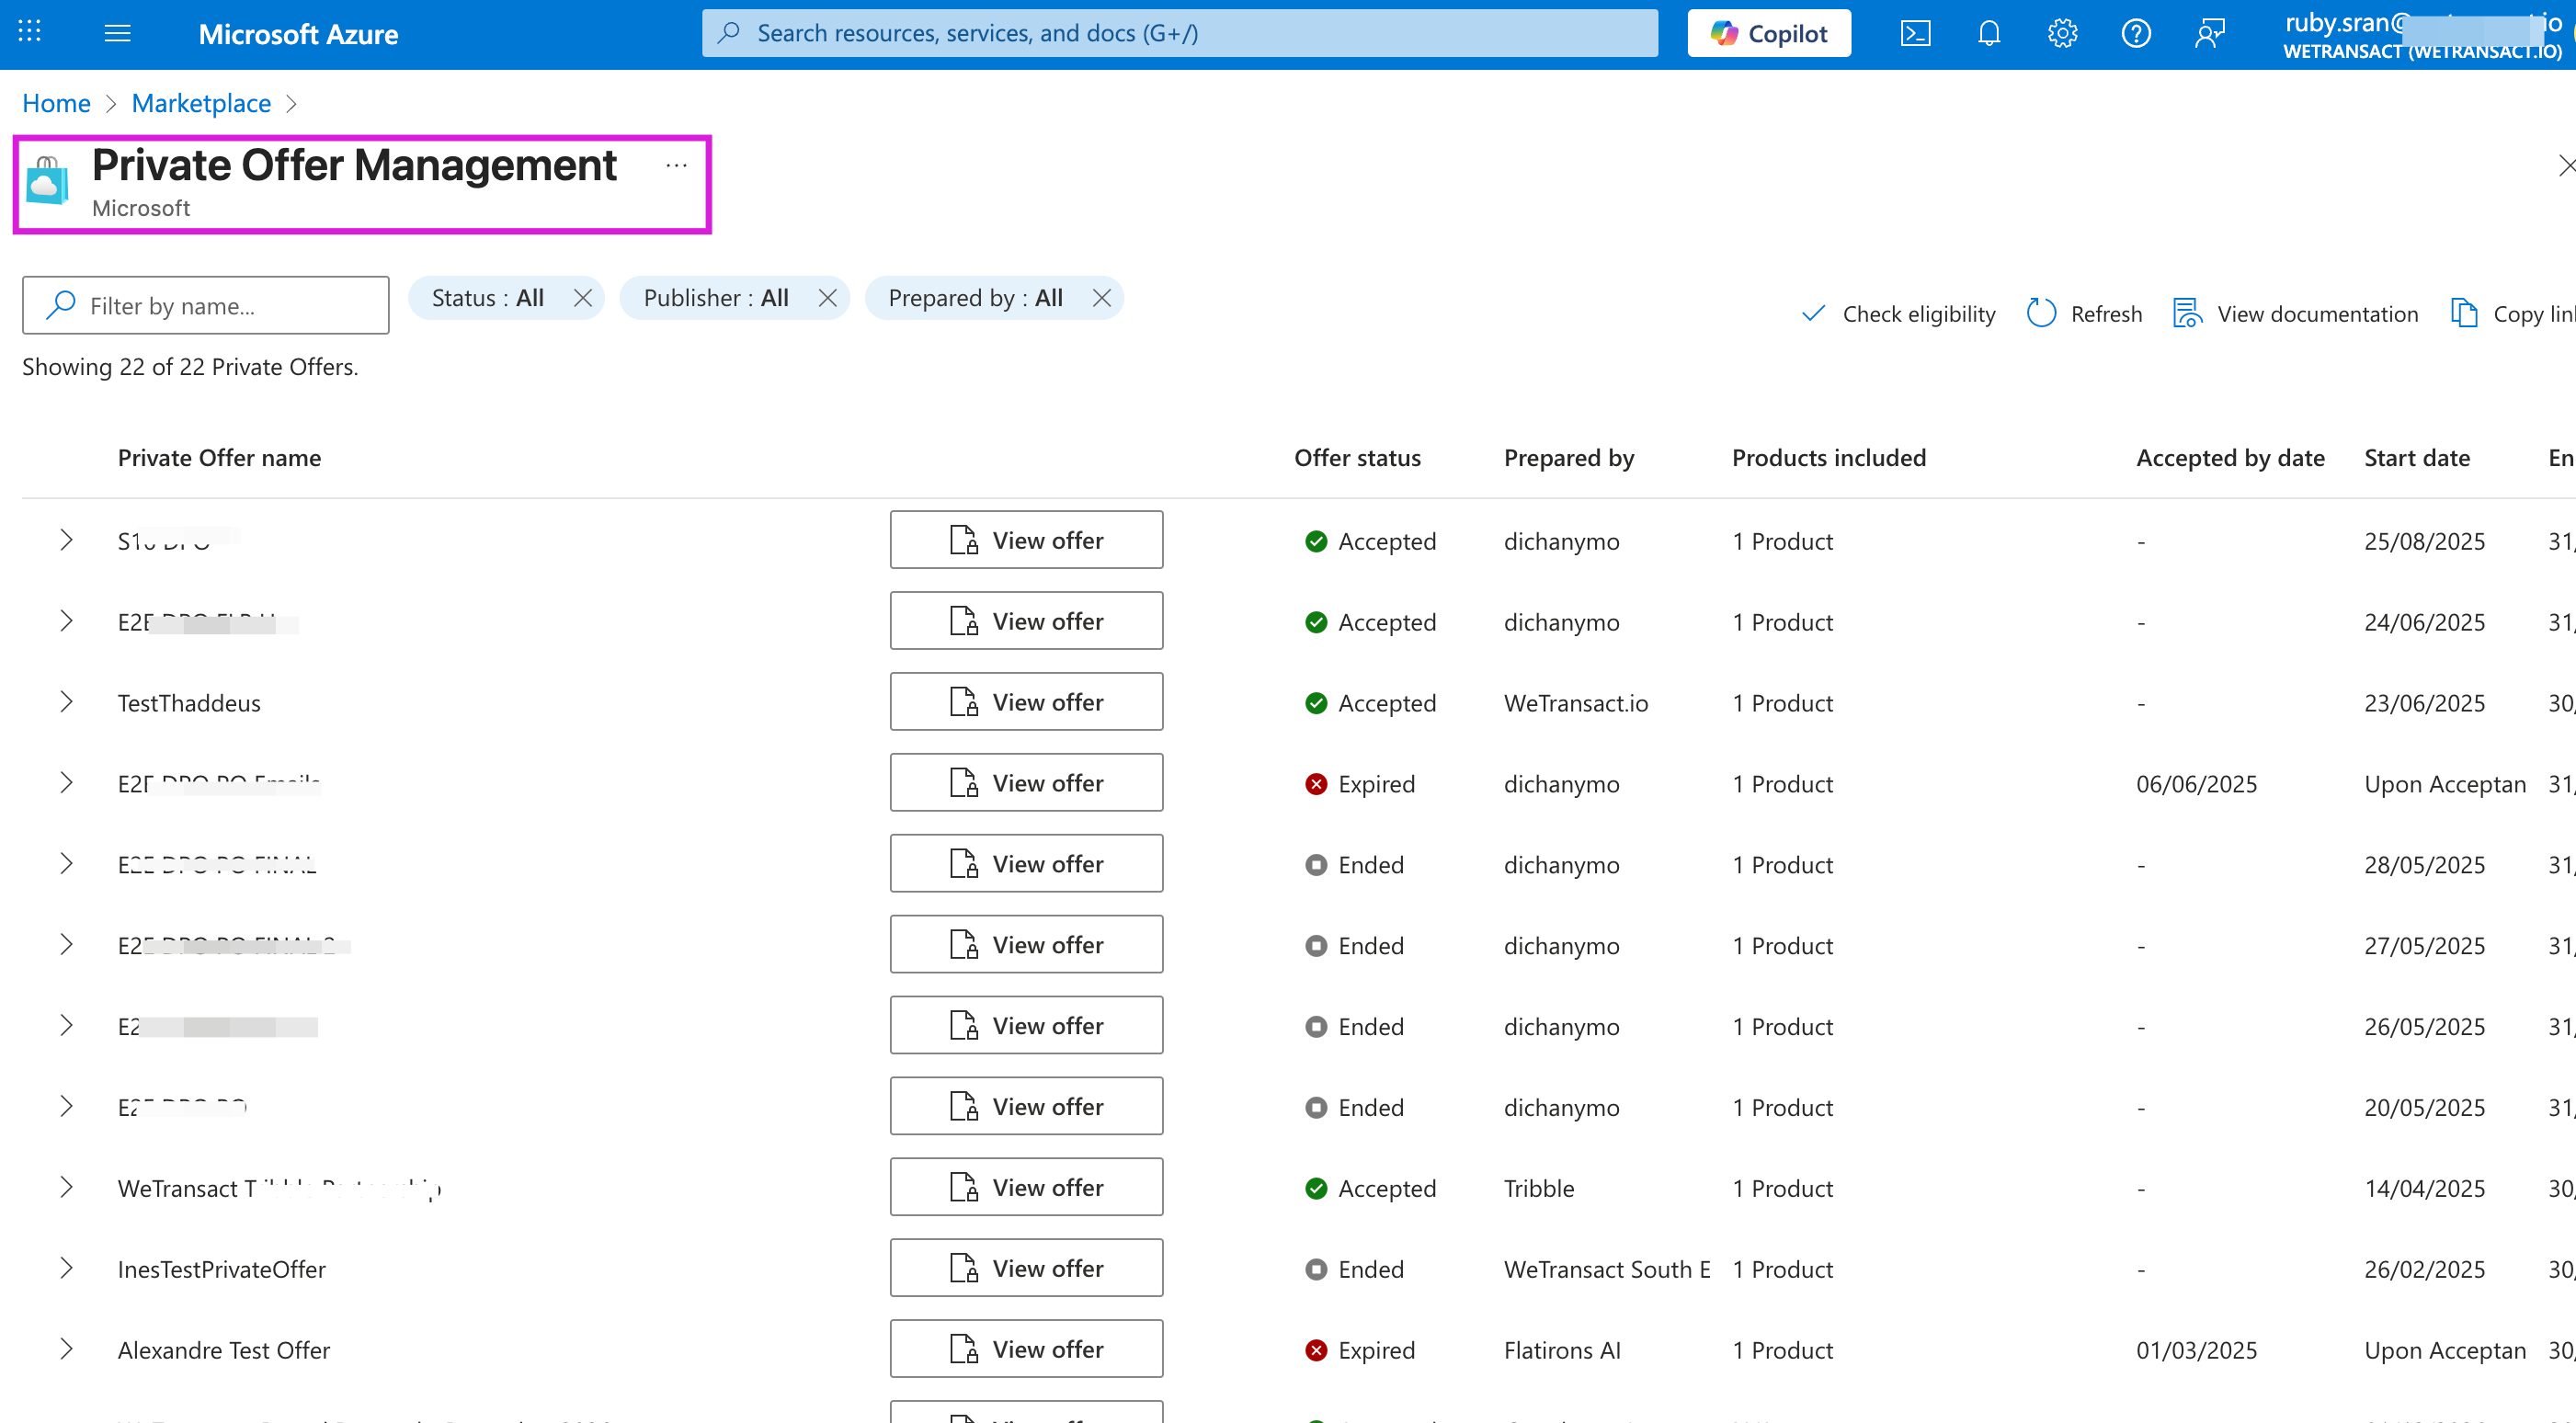Open the Prepared by : All filter pill
The image size is (2576, 1423).
[x=975, y=298]
